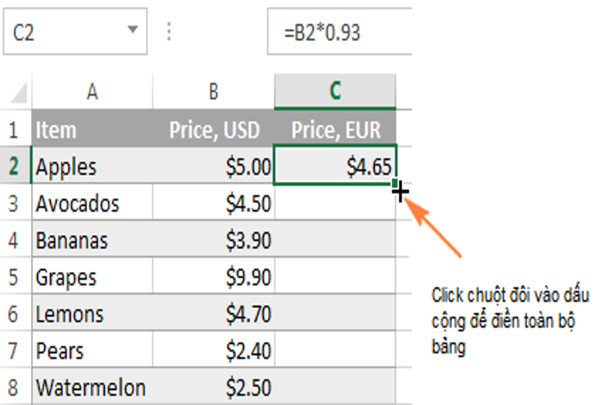Click the empty EUR cell for Bananas
Screen dimensions: 605x405
(x=335, y=240)
